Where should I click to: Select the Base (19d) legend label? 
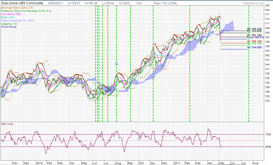(x=8, y=17)
